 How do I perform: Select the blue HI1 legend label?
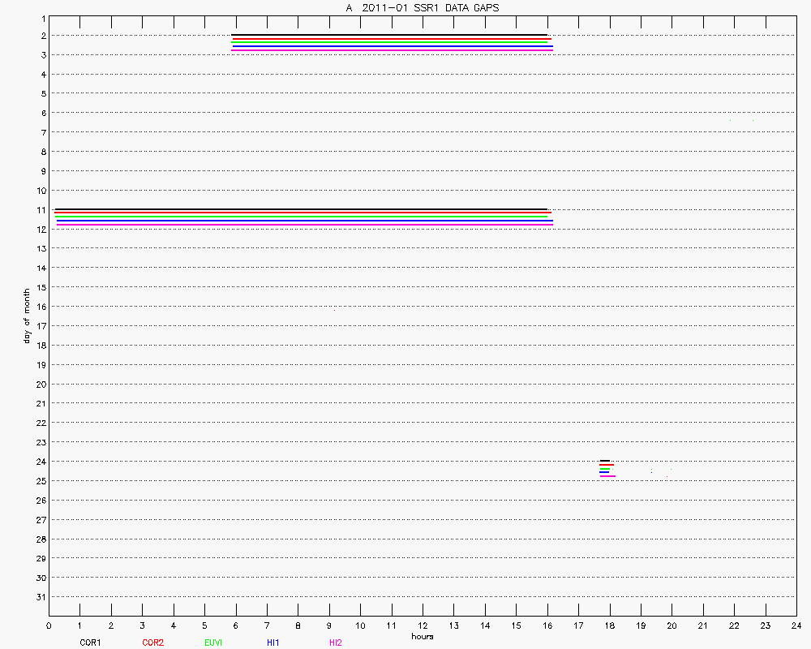[272, 643]
